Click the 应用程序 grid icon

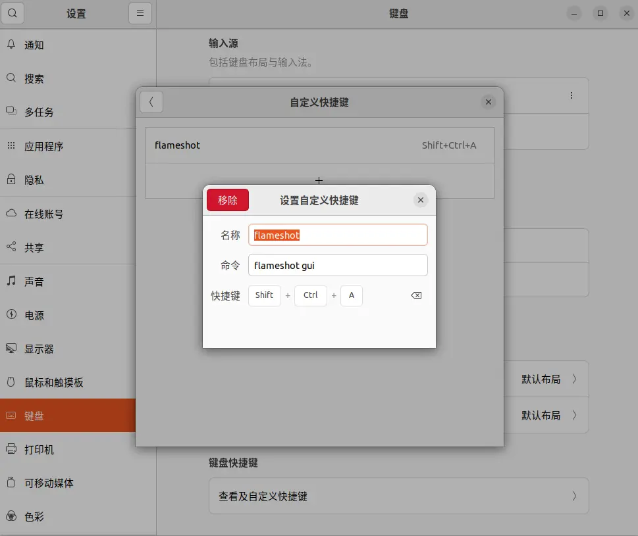(x=11, y=145)
